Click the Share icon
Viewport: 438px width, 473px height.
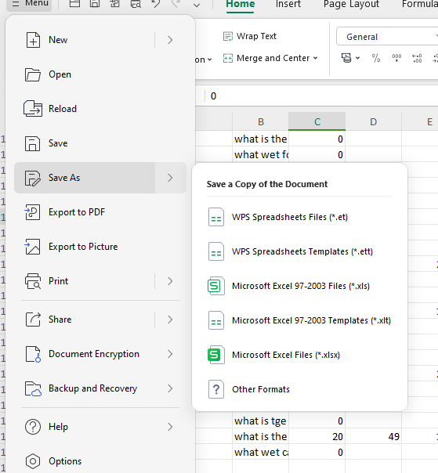[x=33, y=320]
